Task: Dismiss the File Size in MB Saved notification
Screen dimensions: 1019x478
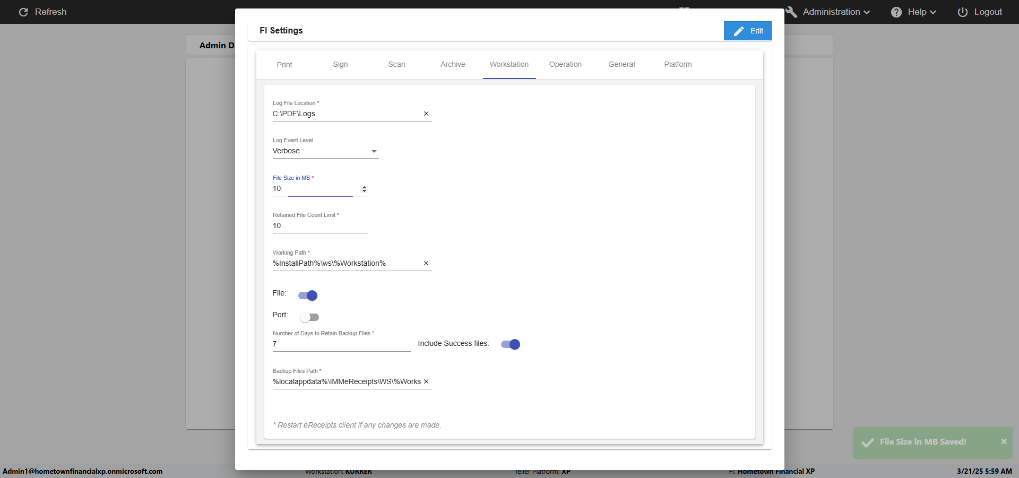Action: pyautogui.click(x=1004, y=441)
